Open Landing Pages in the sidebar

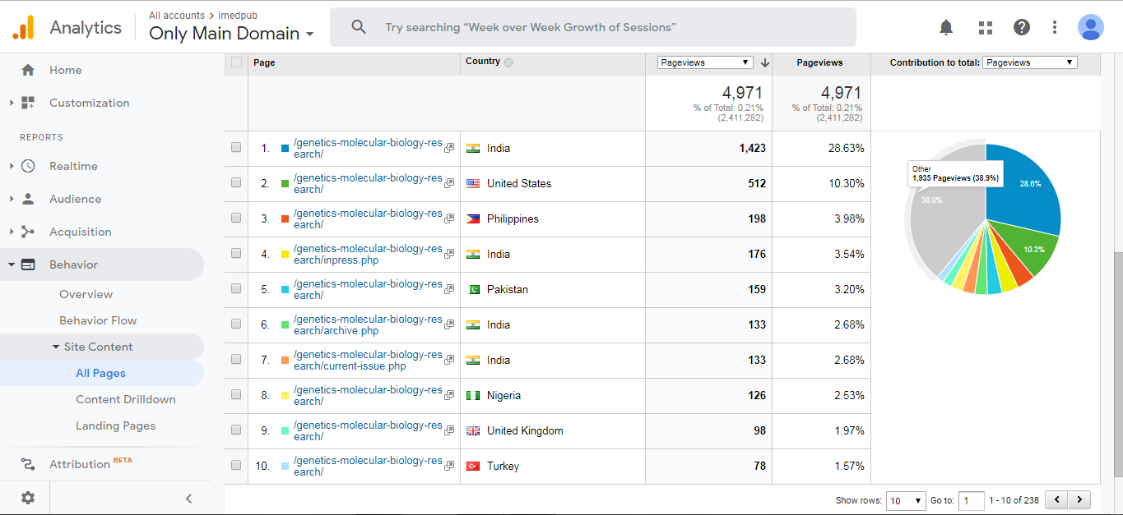coord(115,425)
